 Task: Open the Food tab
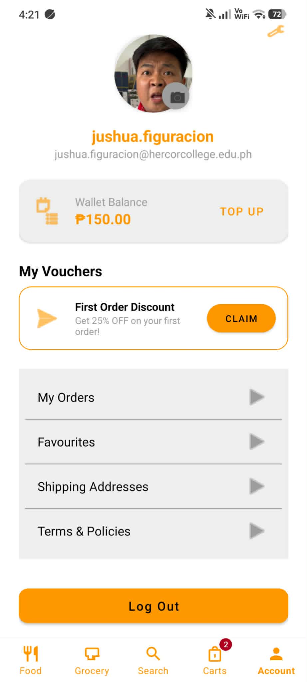tap(31, 660)
